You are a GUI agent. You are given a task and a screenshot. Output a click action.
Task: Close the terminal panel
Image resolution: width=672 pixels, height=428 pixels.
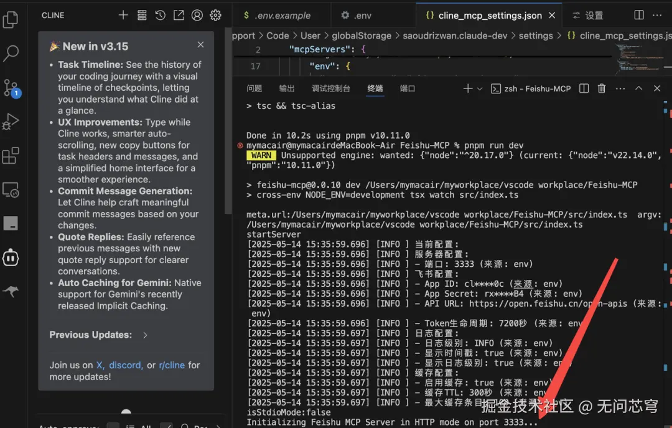(657, 88)
